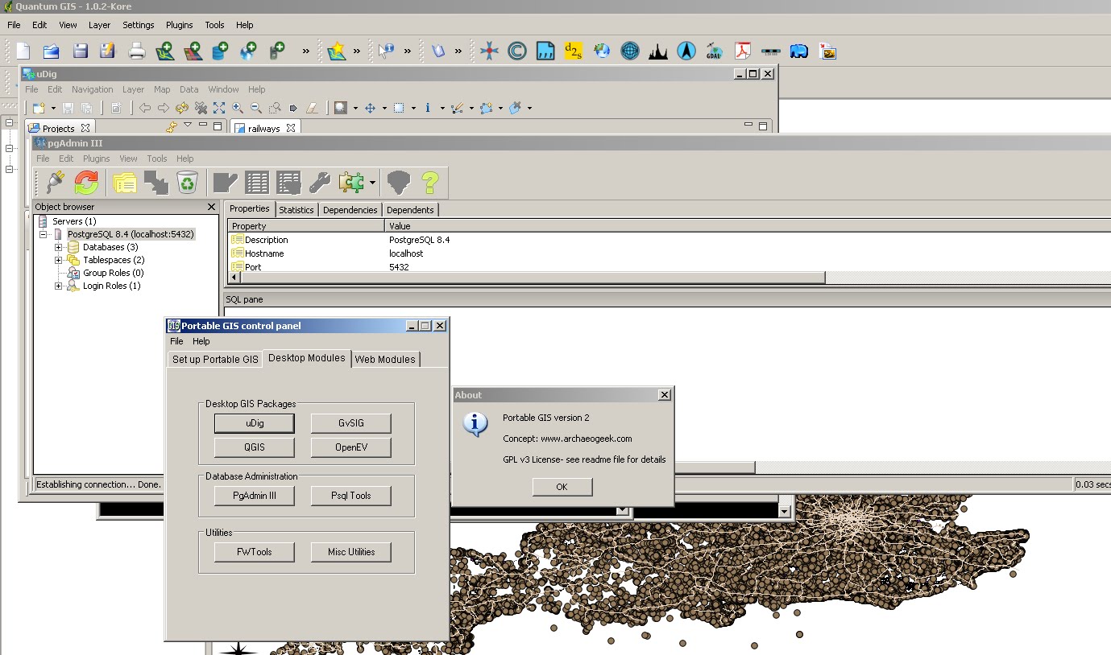
Task: Switch to Dependencies tab in pgAdmin
Action: [x=350, y=209]
